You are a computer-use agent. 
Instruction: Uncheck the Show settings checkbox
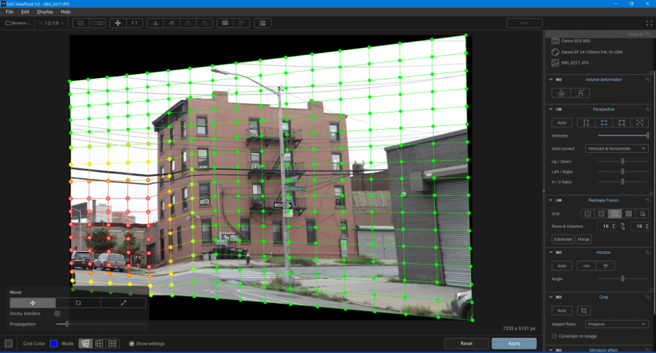coord(131,343)
